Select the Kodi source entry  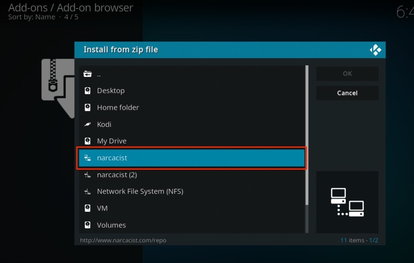click(x=192, y=124)
